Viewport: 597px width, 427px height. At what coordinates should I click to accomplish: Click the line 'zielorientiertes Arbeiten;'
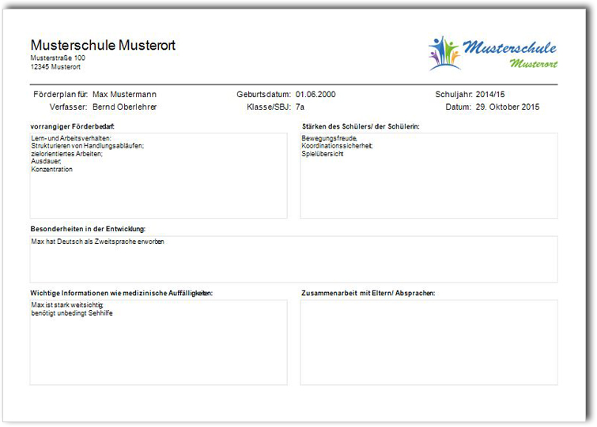(x=67, y=154)
